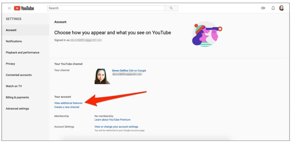Open the hamburger guide menu
The height and width of the screenshot is (144, 292).
pos(9,8)
